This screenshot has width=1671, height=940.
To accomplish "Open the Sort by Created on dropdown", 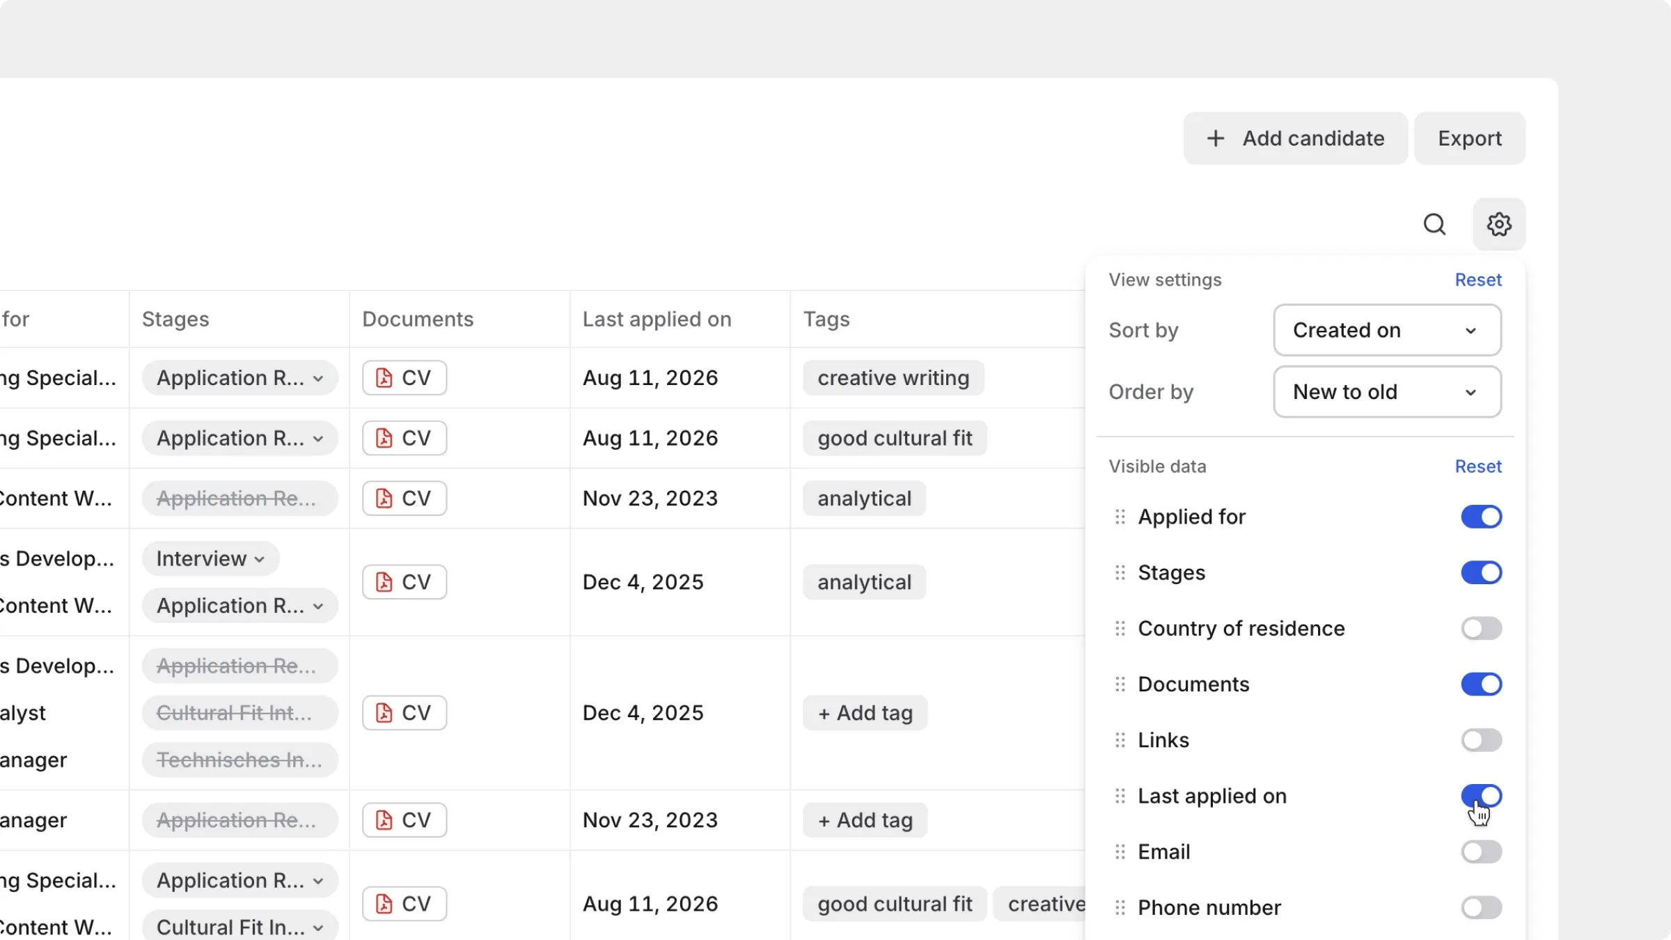I will click(x=1387, y=330).
